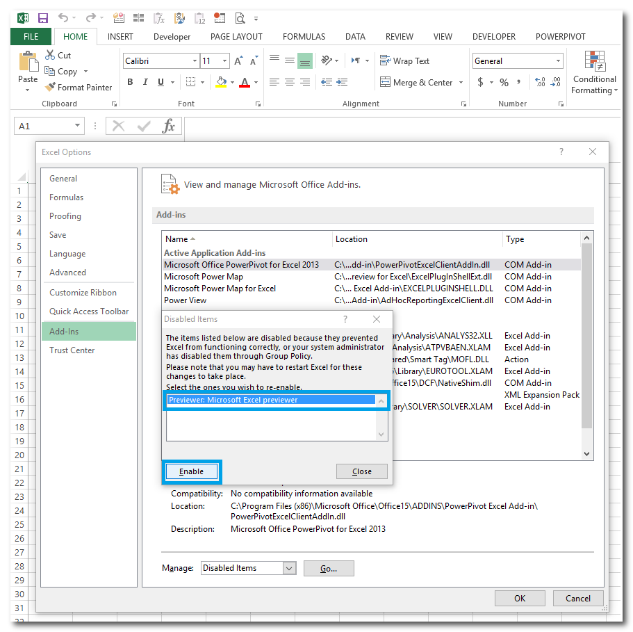Apply percent style number format

pyautogui.click(x=504, y=82)
